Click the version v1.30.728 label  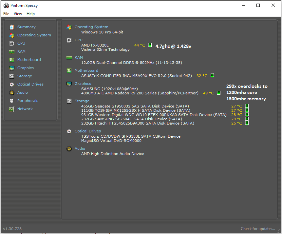(12, 229)
